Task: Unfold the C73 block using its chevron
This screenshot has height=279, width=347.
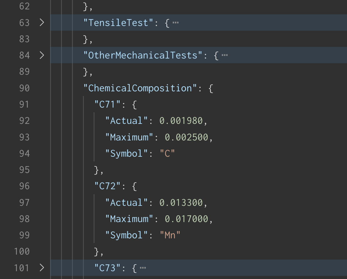Action: click(42, 268)
